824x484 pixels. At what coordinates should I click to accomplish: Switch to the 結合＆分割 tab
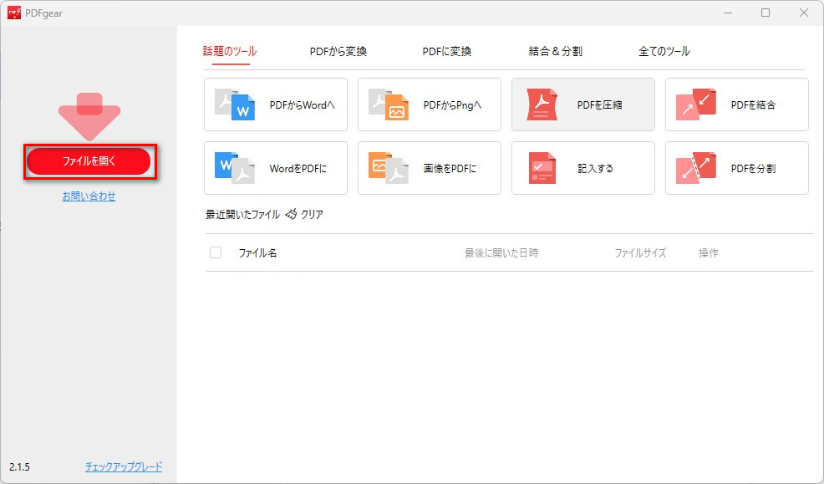click(x=556, y=50)
